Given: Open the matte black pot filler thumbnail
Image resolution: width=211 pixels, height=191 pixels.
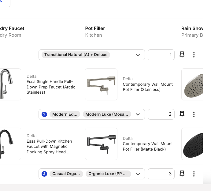Looking at the screenshot, I should pyautogui.click(x=101, y=144).
